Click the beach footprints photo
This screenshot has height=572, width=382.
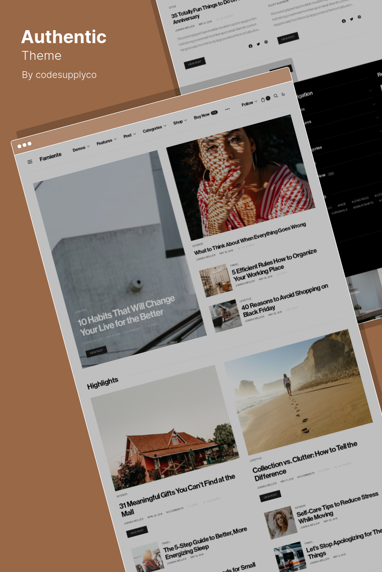tap(298, 392)
